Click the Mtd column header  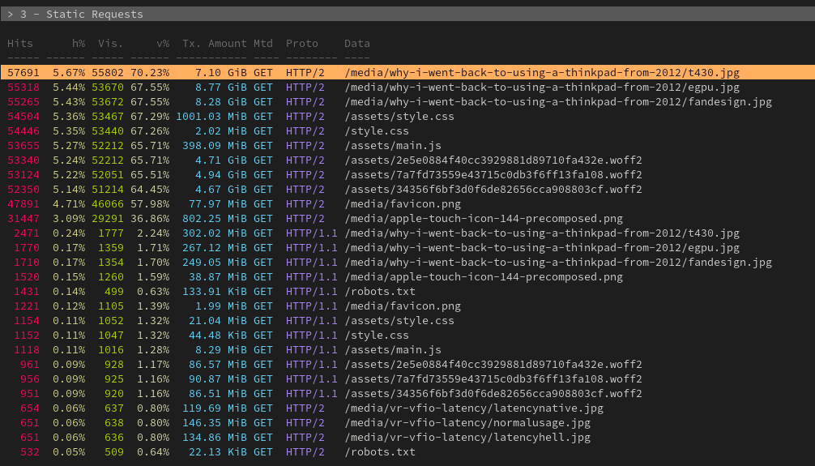(262, 43)
